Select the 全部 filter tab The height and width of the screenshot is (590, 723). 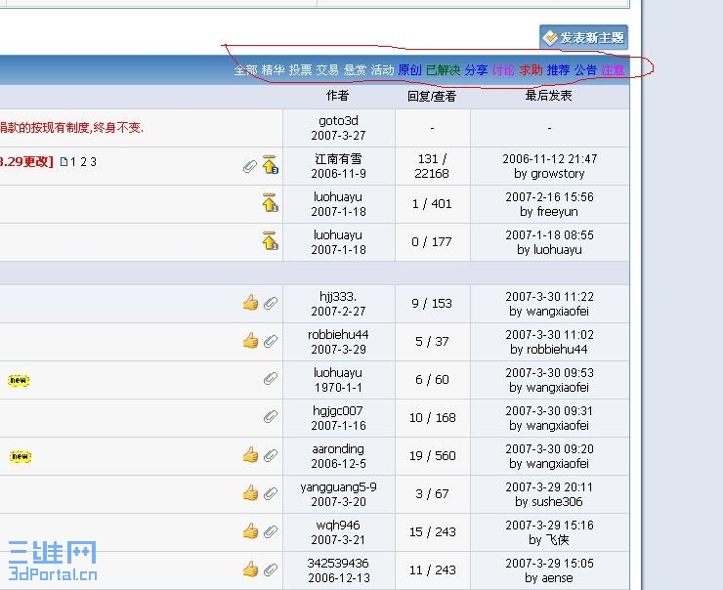(245, 70)
